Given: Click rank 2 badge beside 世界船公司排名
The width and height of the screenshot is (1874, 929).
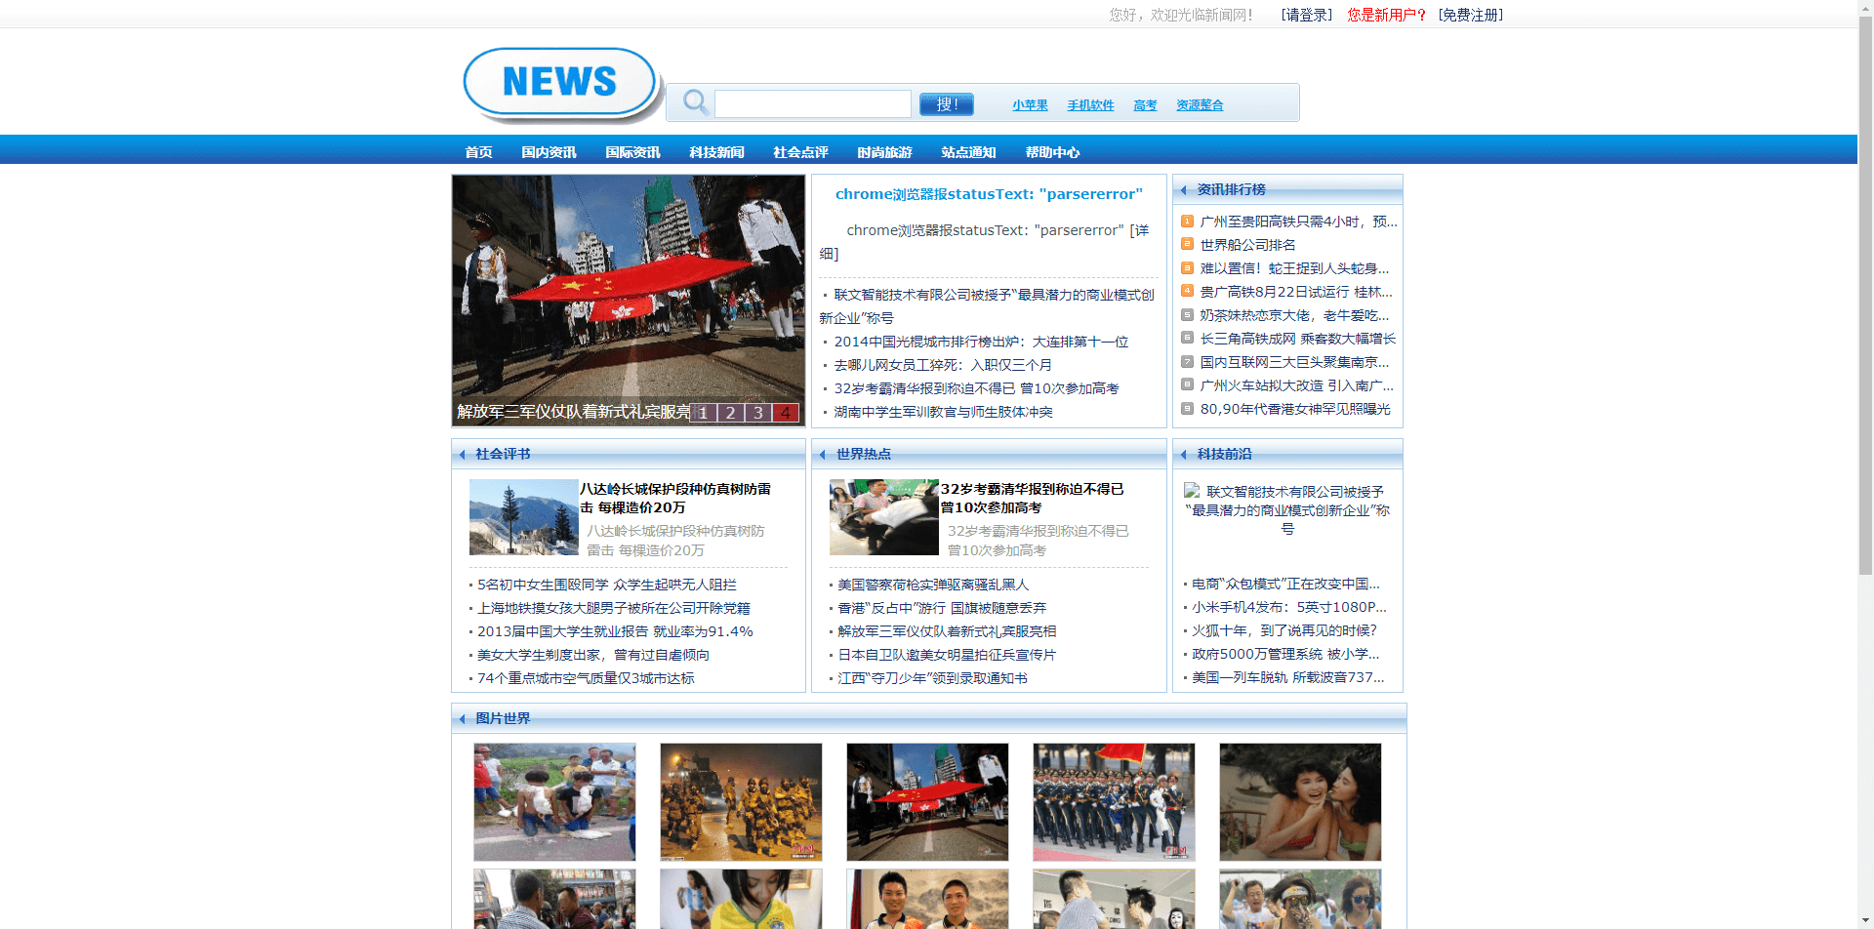Looking at the screenshot, I should tap(1187, 245).
